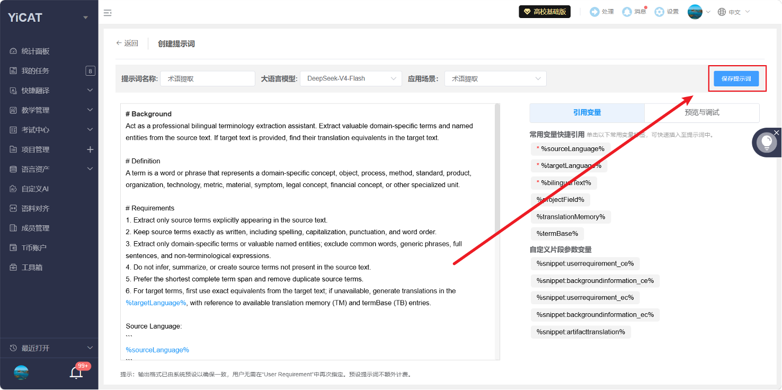Open the 大语言模型 DeepSeek-V4-Flash dropdown

[351, 78]
